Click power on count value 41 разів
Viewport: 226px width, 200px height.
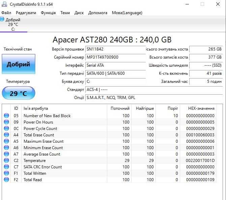[206, 73]
